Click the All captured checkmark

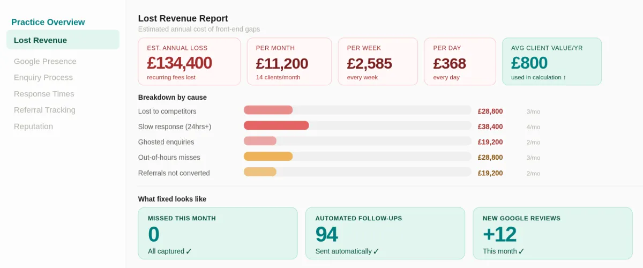189,251
